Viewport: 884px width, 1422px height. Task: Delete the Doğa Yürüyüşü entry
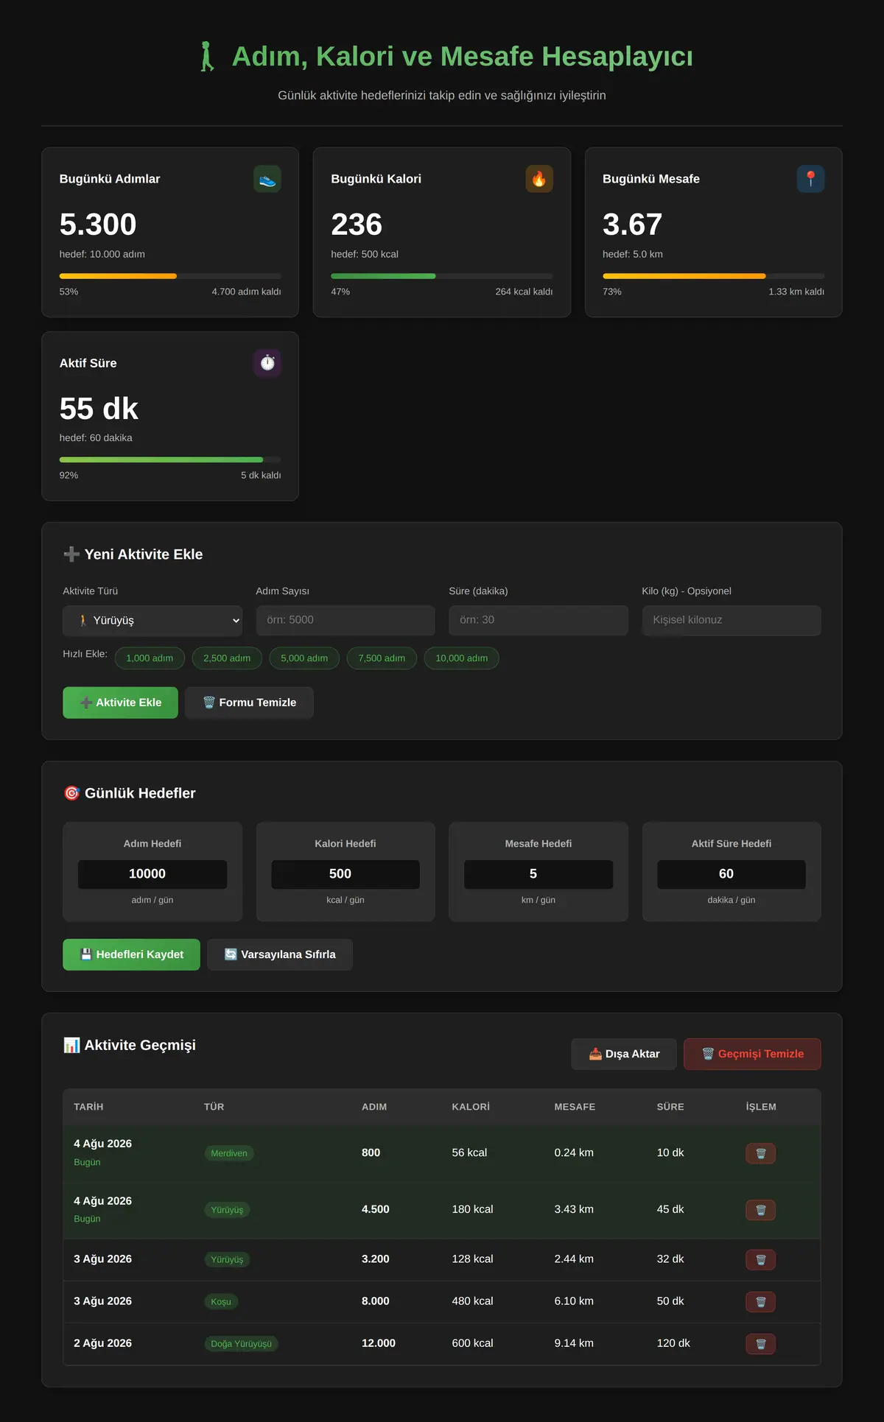pos(761,1344)
